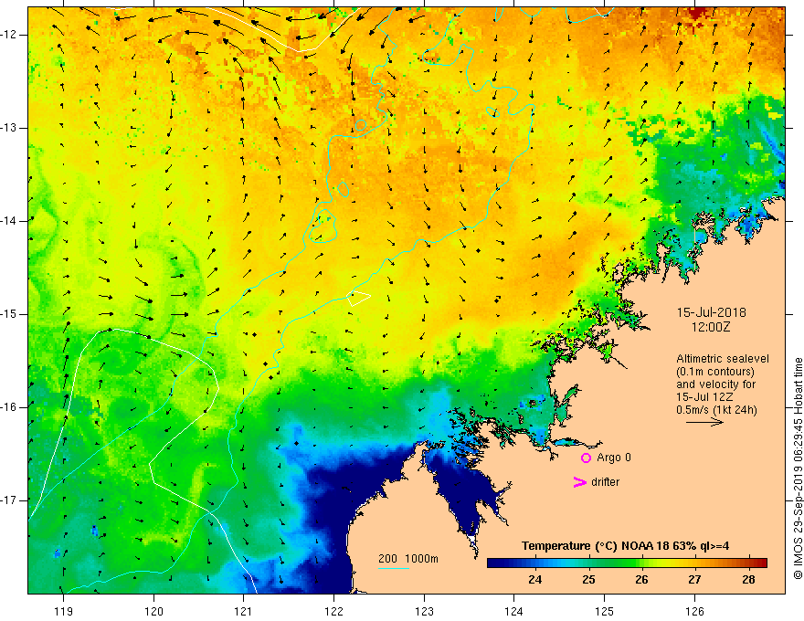Click latitude axis label -13

[10, 128]
